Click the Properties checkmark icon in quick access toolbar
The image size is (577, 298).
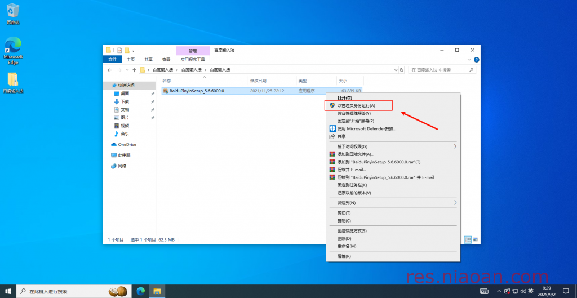click(119, 50)
